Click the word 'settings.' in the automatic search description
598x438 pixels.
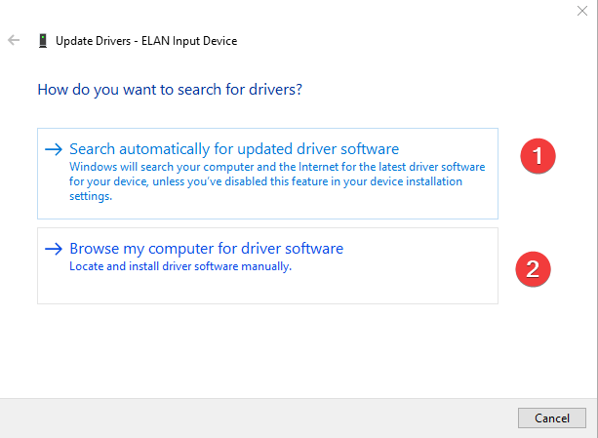coord(91,196)
